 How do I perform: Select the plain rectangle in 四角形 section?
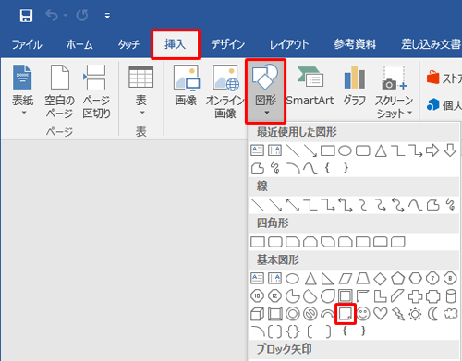tap(258, 242)
